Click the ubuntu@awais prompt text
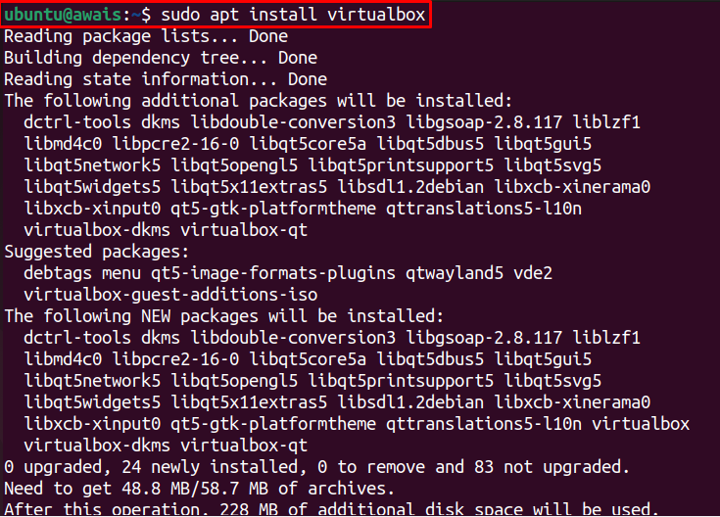The height and width of the screenshot is (517, 720). [x=63, y=15]
